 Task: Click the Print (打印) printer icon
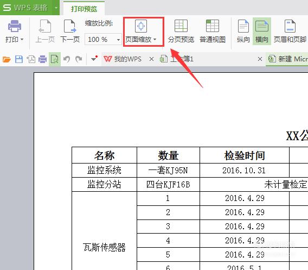point(14,26)
